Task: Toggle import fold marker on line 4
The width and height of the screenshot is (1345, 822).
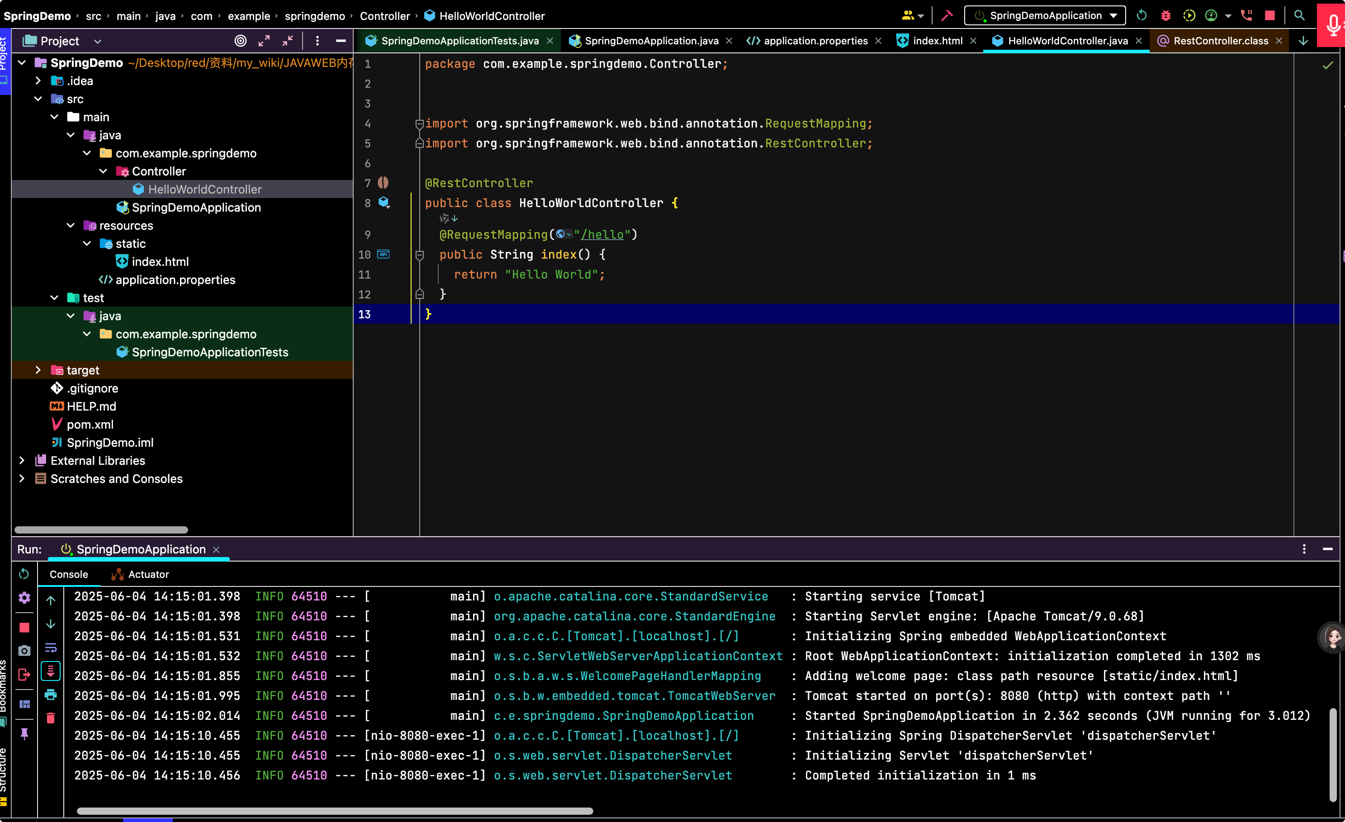Action: pos(419,124)
